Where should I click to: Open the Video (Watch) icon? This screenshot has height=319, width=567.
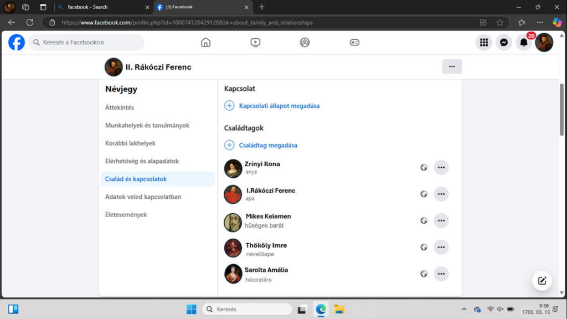click(255, 42)
